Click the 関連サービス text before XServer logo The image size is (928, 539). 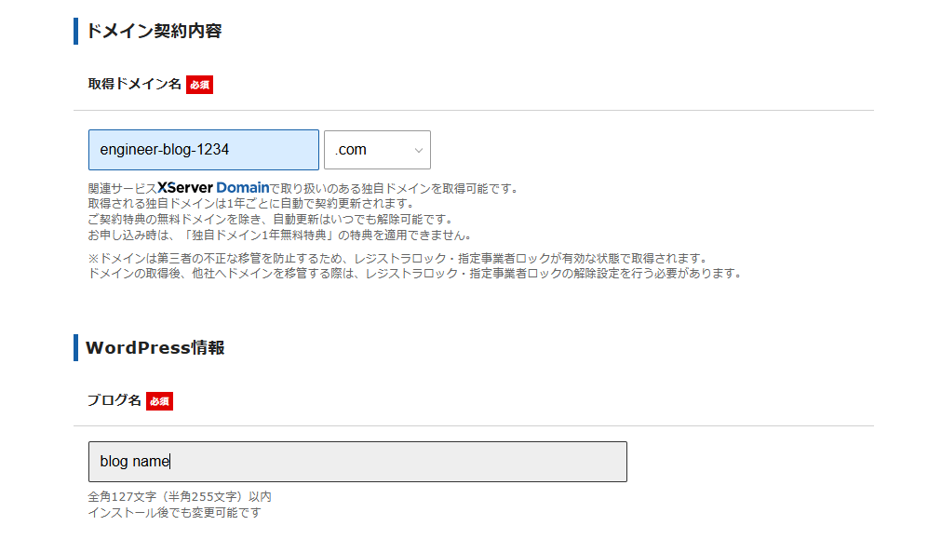[122, 188]
